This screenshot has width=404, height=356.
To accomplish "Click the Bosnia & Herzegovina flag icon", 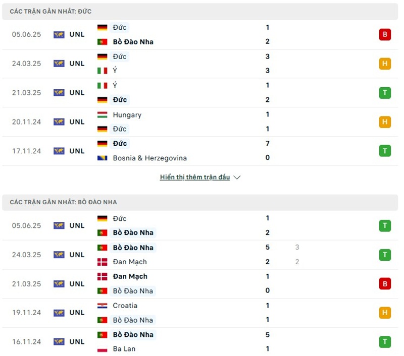I will tap(103, 158).
